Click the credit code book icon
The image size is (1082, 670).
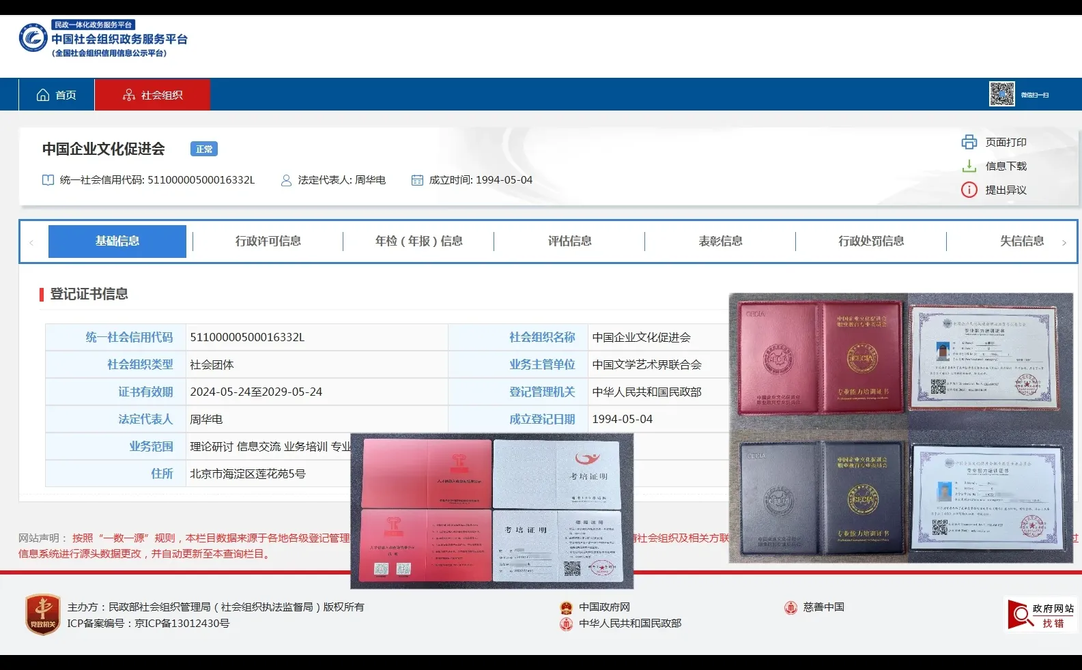pyautogui.click(x=48, y=180)
